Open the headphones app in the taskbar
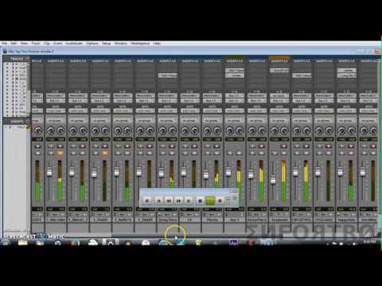Viewport: 382px width, 286px height. [x=58, y=242]
